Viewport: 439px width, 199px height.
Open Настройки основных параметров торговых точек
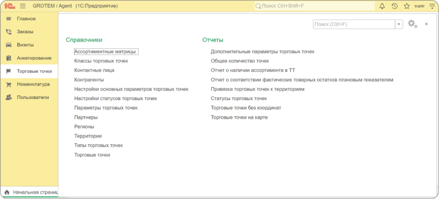[x=131, y=89]
